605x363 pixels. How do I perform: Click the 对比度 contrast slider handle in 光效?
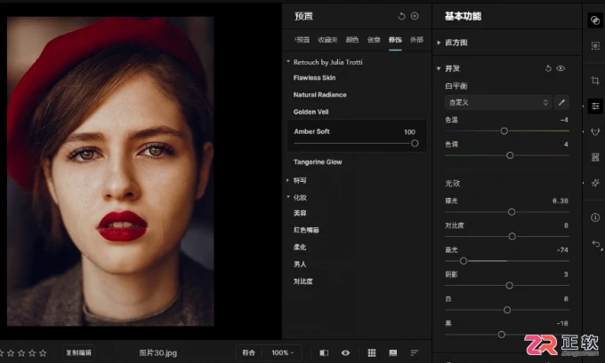[512, 236]
